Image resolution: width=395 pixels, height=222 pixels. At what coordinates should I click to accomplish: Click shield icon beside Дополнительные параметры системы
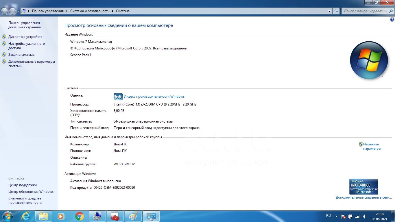(x=4, y=62)
